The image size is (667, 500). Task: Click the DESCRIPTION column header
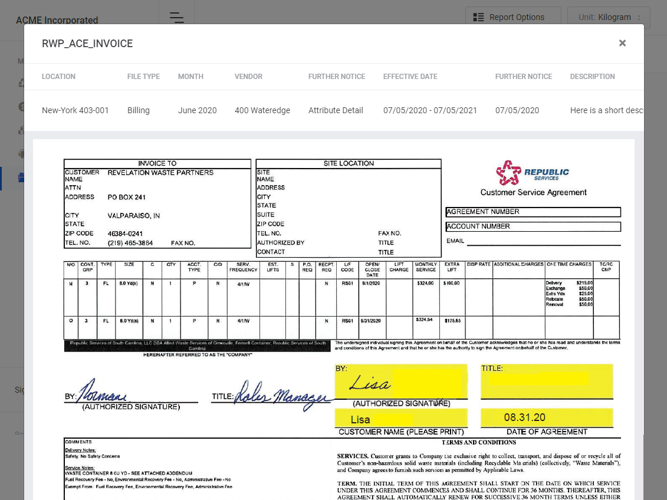pyautogui.click(x=592, y=77)
